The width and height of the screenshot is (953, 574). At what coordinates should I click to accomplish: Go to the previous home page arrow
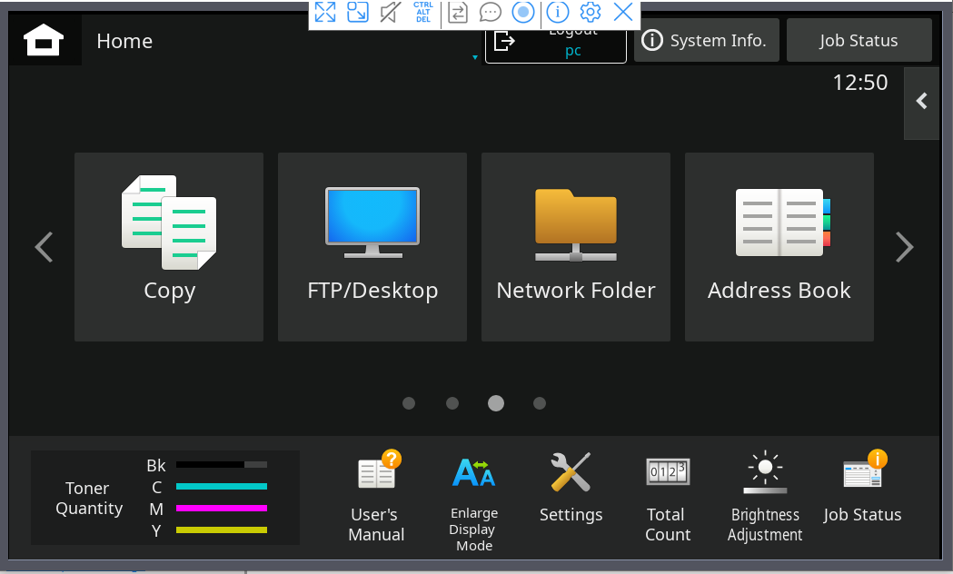[x=44, y=247]
